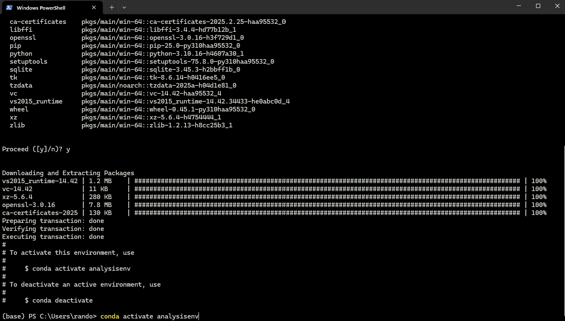This screenshot has height=321, width=565.
Task: Click the 'Downloading and Extracting Packages' heading
Action: [68, 173]
